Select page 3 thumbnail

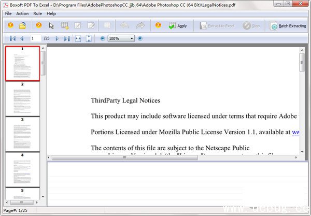click(22, 134)
